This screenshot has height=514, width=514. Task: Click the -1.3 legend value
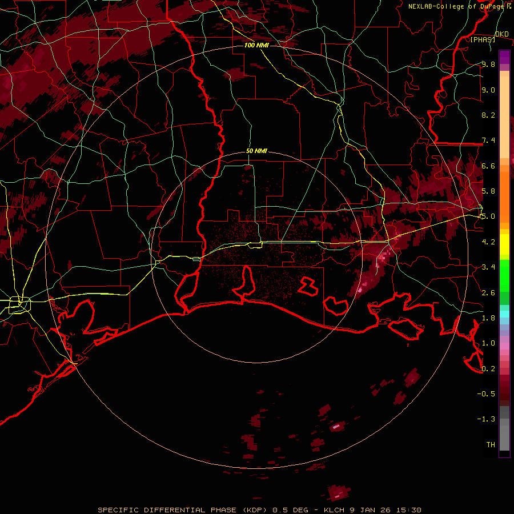(x=486, y=419)
